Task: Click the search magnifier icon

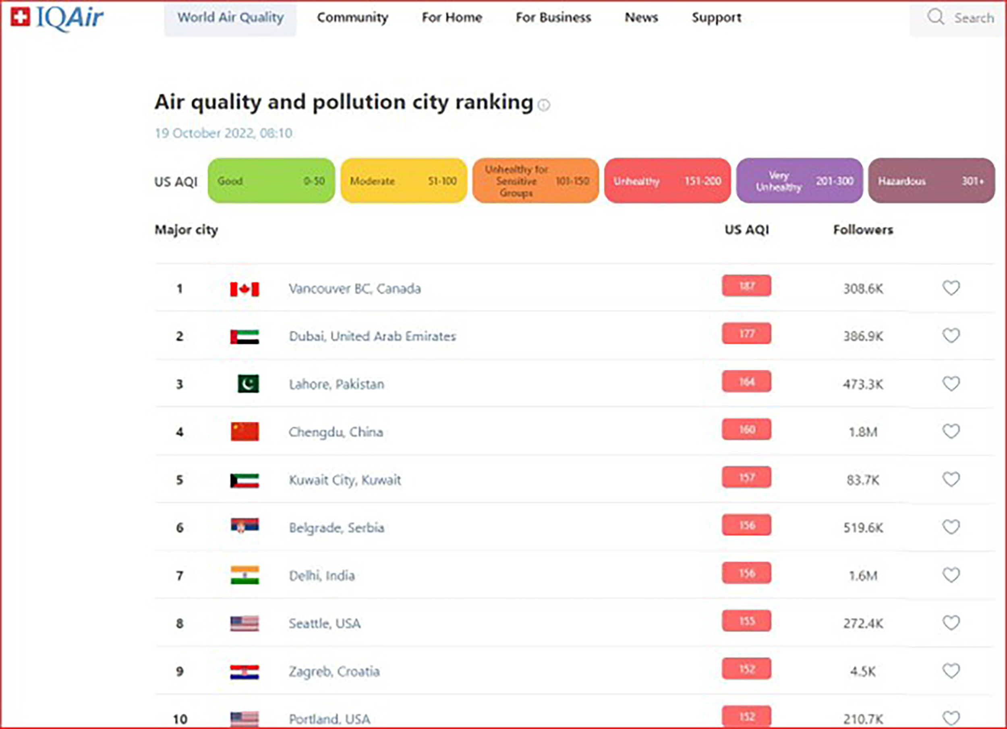Action: coord(936,17)
